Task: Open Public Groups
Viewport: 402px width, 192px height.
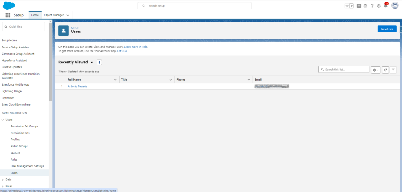Action: tap(19, 146)
